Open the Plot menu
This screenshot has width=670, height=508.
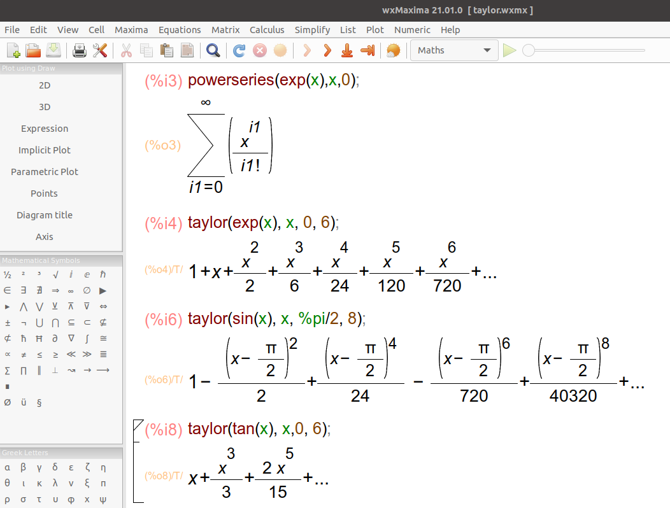[x=374, y=29]
